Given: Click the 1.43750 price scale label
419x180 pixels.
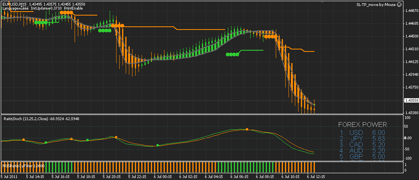Looking at the screenshot, I should click(411, 87).
